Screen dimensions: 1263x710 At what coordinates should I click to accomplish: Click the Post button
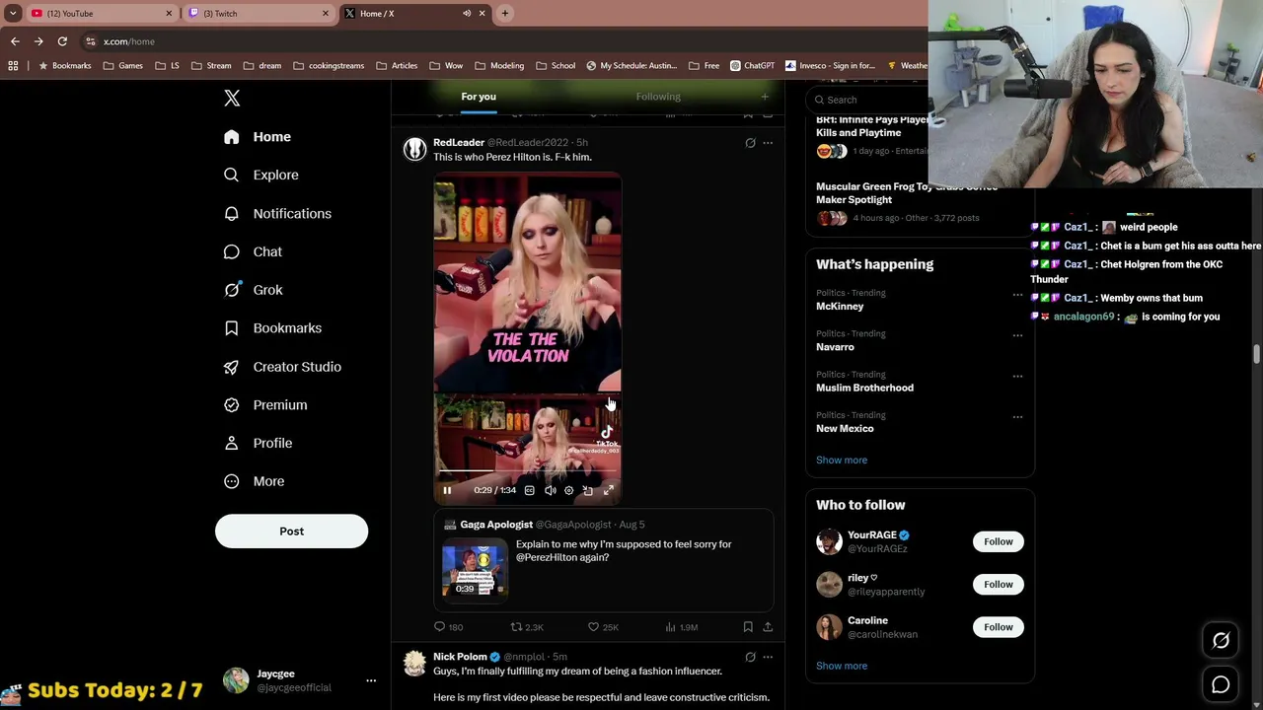pyautogui.click(x=291, y=532)
